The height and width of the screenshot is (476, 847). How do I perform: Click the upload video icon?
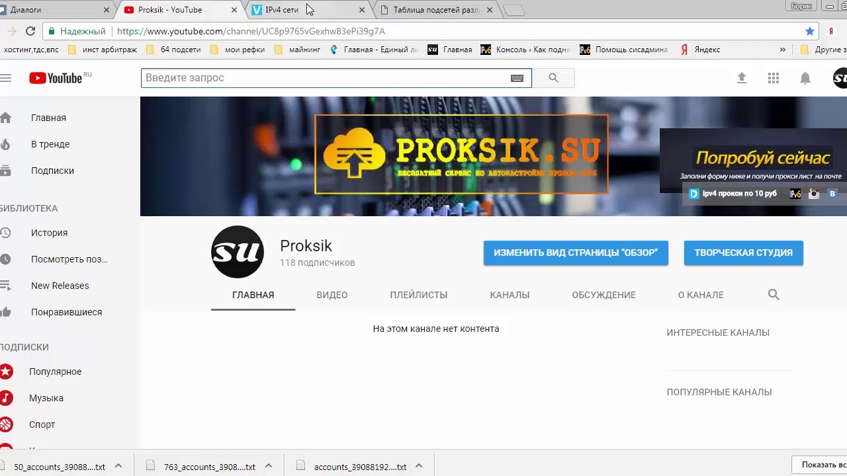(742, 78)
